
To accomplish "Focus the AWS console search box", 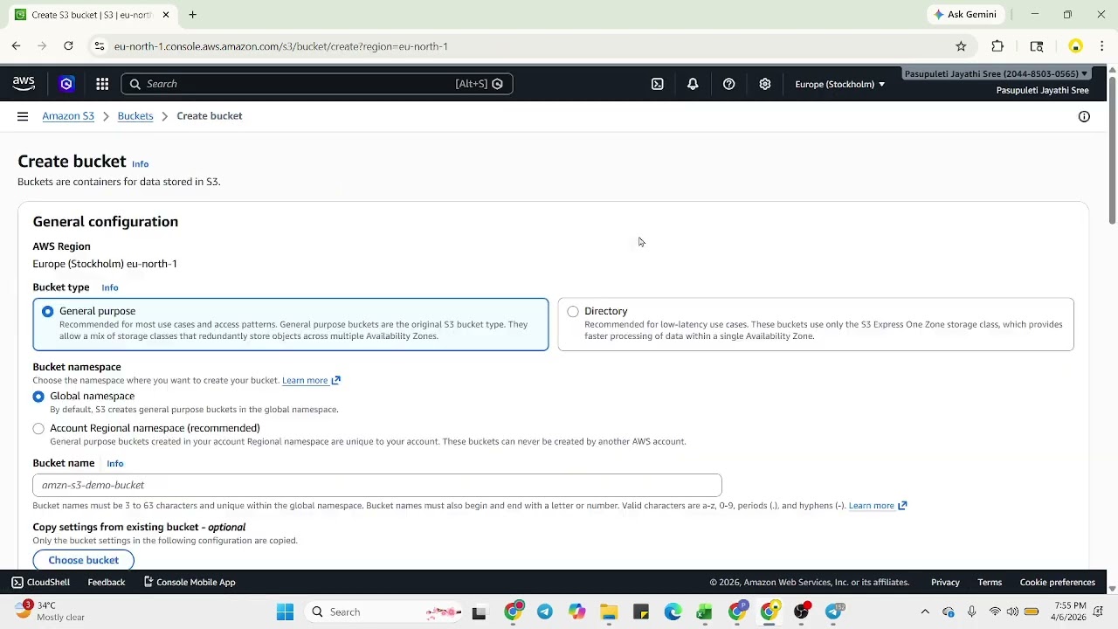I will coord(317,84).
